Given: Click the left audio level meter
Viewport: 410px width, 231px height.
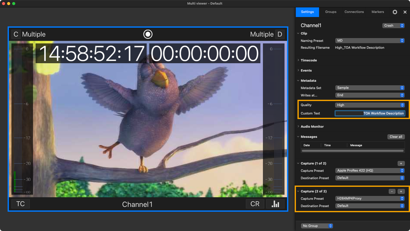Looking at the screenshot, I should click(22, 119).
